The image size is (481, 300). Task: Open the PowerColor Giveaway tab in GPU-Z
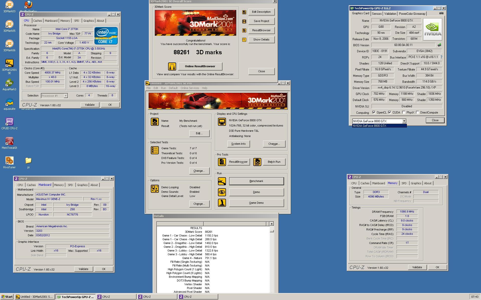[412, 14]
